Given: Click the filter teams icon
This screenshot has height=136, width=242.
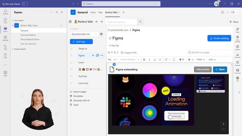Looking at the screenshot, I should click(x=57, y=12).
